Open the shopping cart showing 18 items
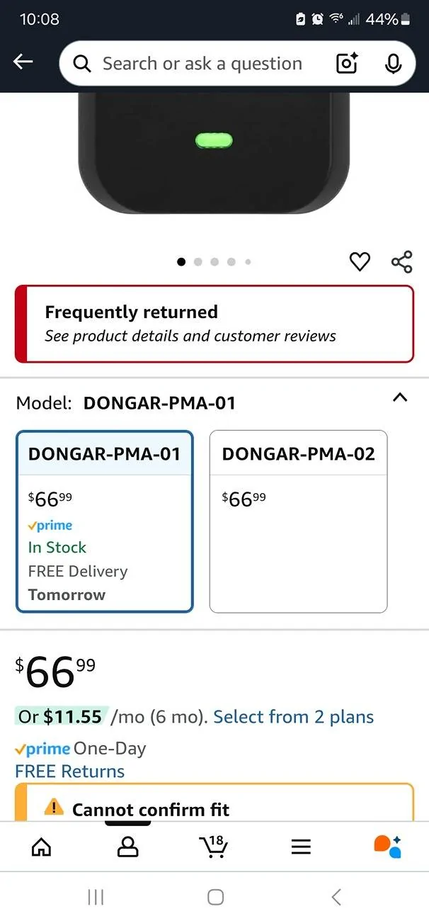This screenshot has height=921, width=429. tap(214, 847)
